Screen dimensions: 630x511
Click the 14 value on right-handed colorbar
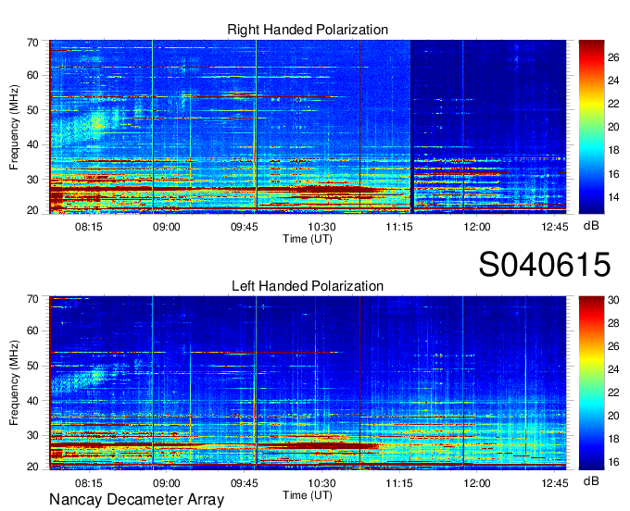point(613,197)
